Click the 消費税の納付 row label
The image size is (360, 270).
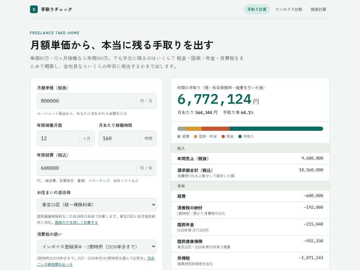tap(190, 208)
